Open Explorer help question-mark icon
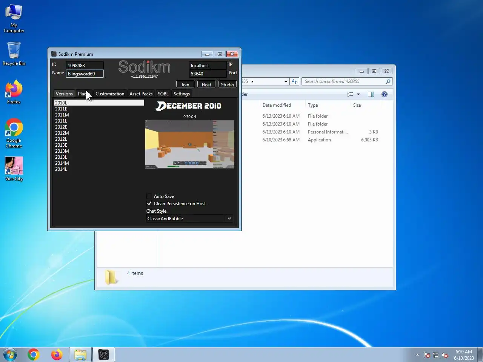Image resolution: width=483 pixels, height=362 pixels. [x=385, y=94]
